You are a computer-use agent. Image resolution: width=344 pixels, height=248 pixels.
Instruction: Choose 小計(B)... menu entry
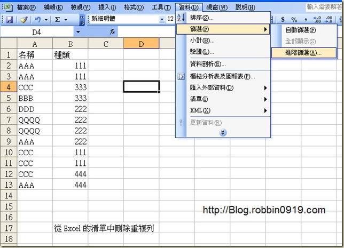[x=223, y=41]
